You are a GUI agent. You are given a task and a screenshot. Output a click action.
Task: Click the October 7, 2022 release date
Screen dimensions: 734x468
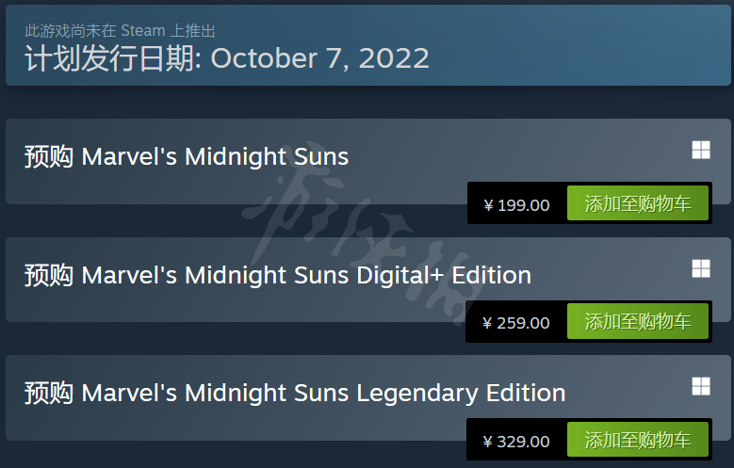pyautogui.click(x=319, y=58)
